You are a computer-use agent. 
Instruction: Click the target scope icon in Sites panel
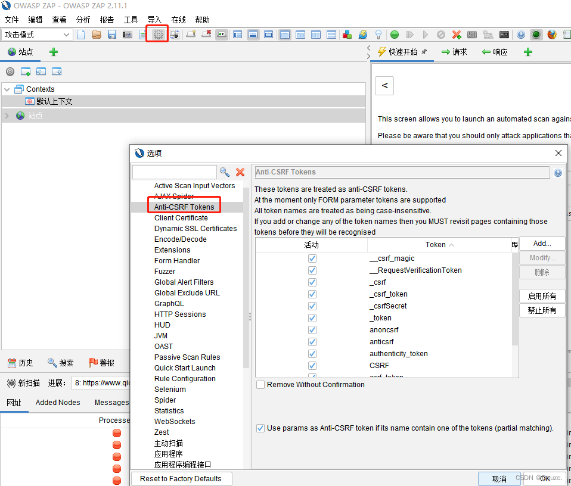[10, 71]
